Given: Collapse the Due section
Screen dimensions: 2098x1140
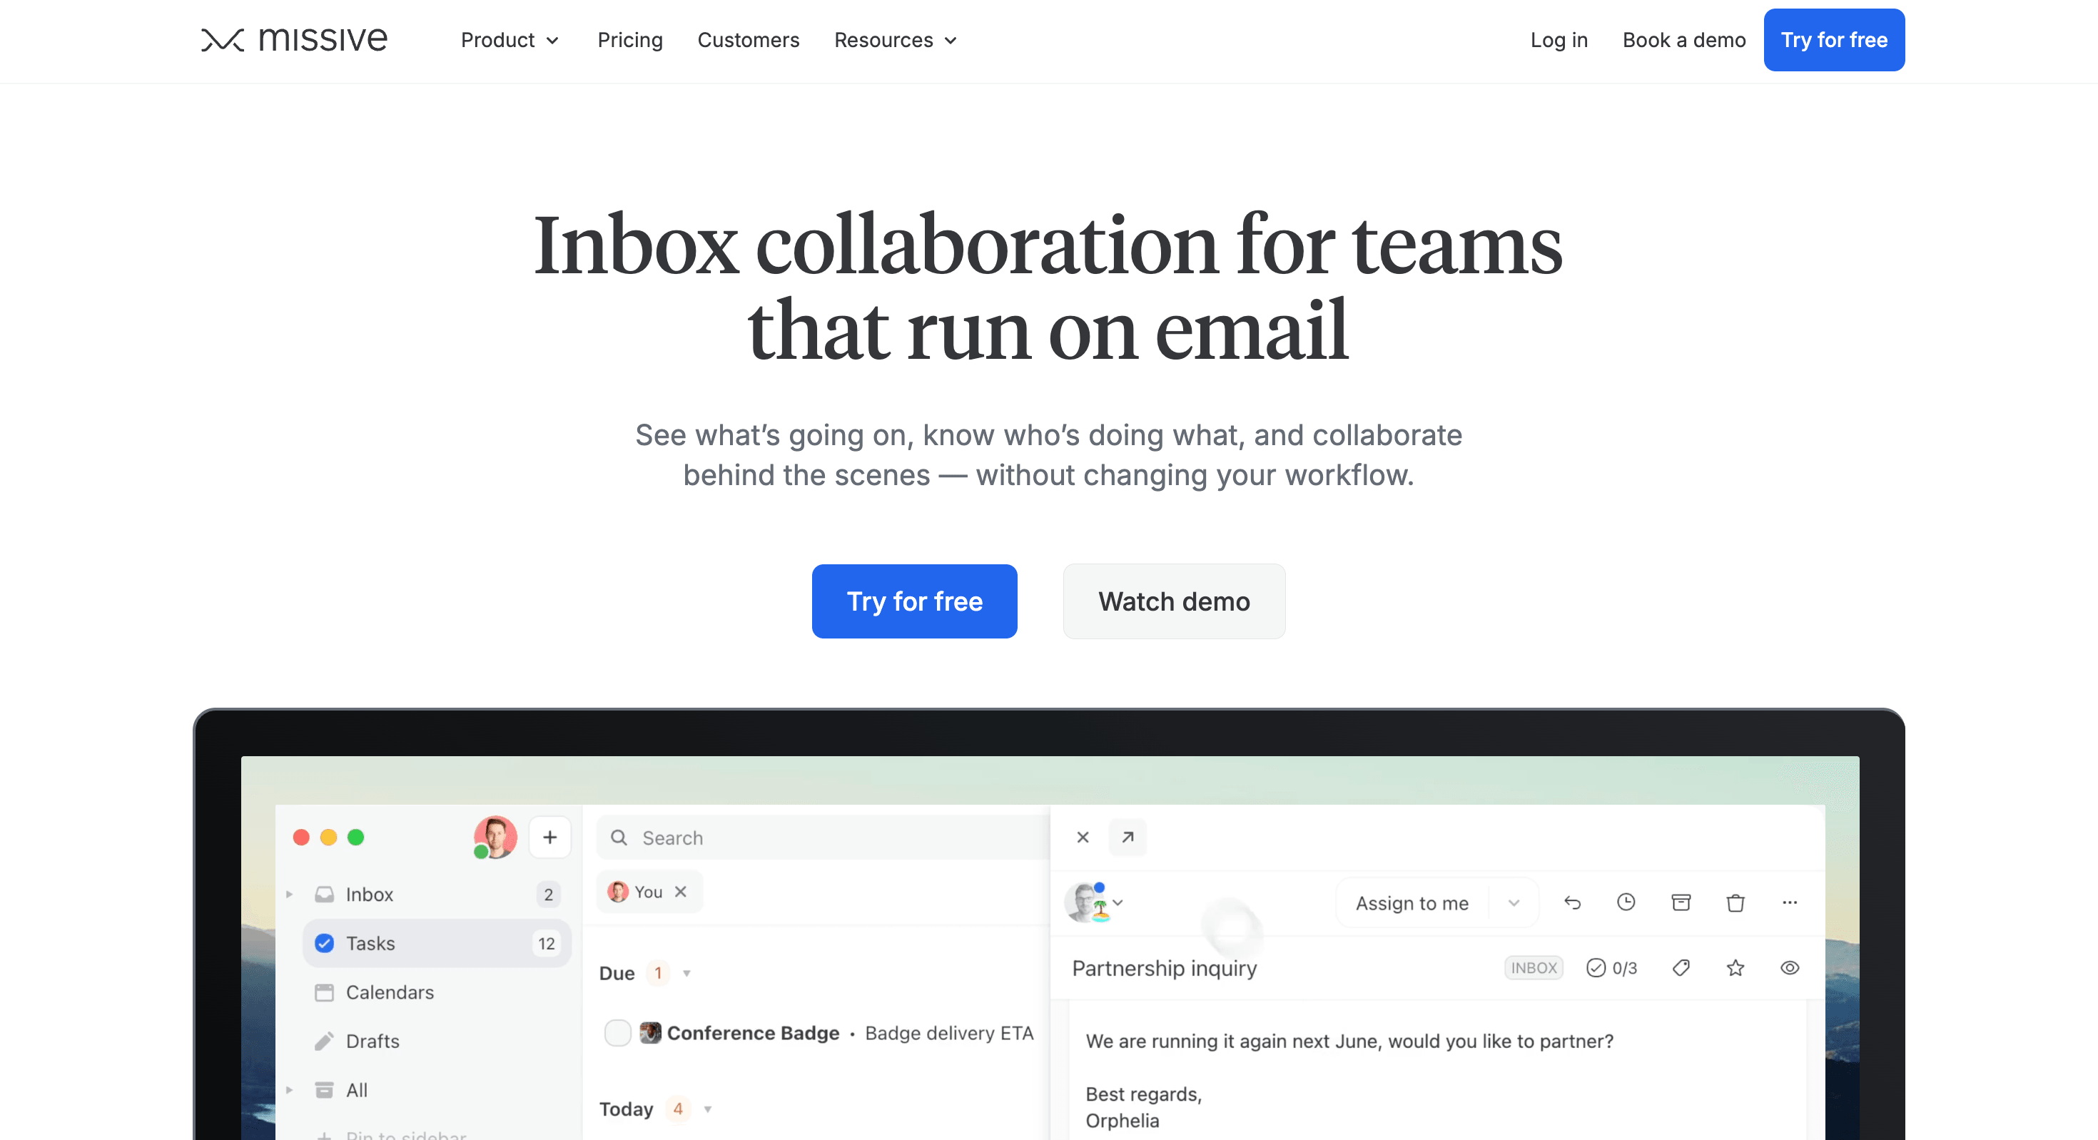Looking at the screenshot, I should [686, 973].
